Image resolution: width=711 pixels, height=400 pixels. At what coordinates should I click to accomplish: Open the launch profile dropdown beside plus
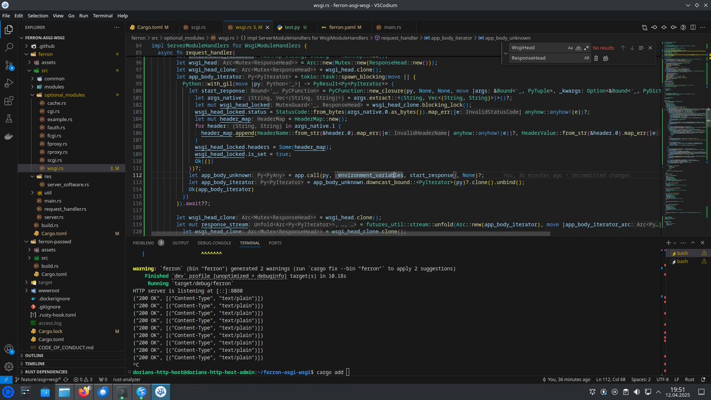(x=675, y=243)
